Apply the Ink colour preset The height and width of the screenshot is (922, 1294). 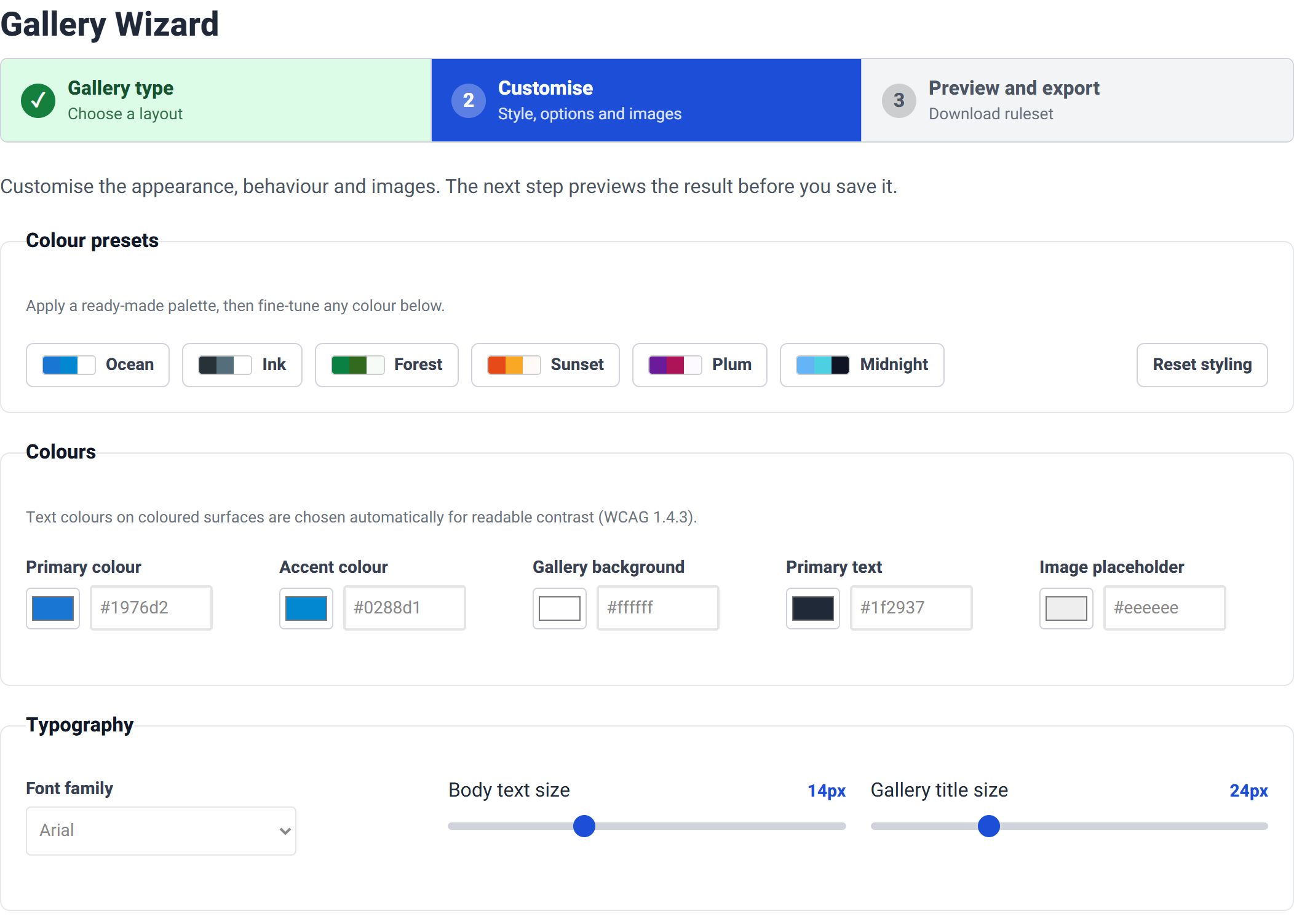242,365
